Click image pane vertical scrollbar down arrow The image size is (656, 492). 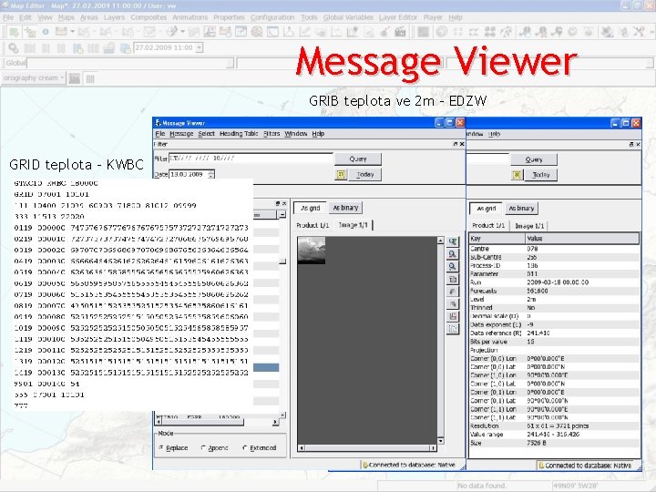pos(440,441)
